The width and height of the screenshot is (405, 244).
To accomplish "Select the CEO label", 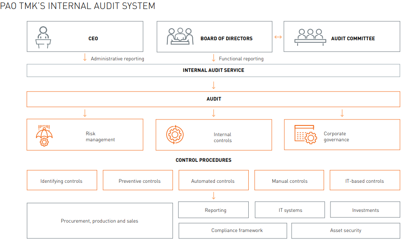I will tap(93, 39).
